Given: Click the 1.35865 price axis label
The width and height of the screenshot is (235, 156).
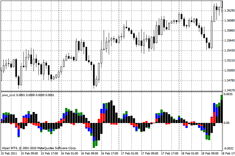Looking at the screenshot, I should coord(229,31).
